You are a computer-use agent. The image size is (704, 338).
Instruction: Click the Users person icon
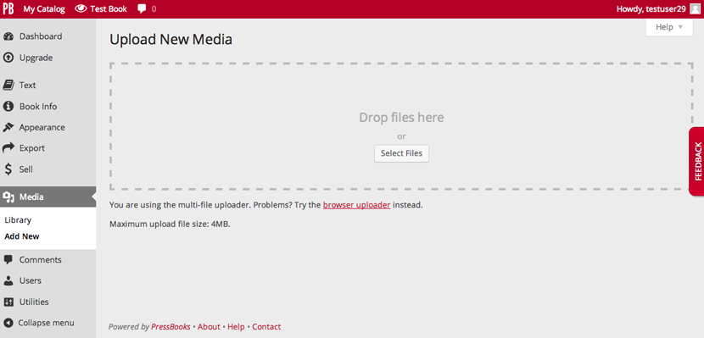(x=8, y=280)
